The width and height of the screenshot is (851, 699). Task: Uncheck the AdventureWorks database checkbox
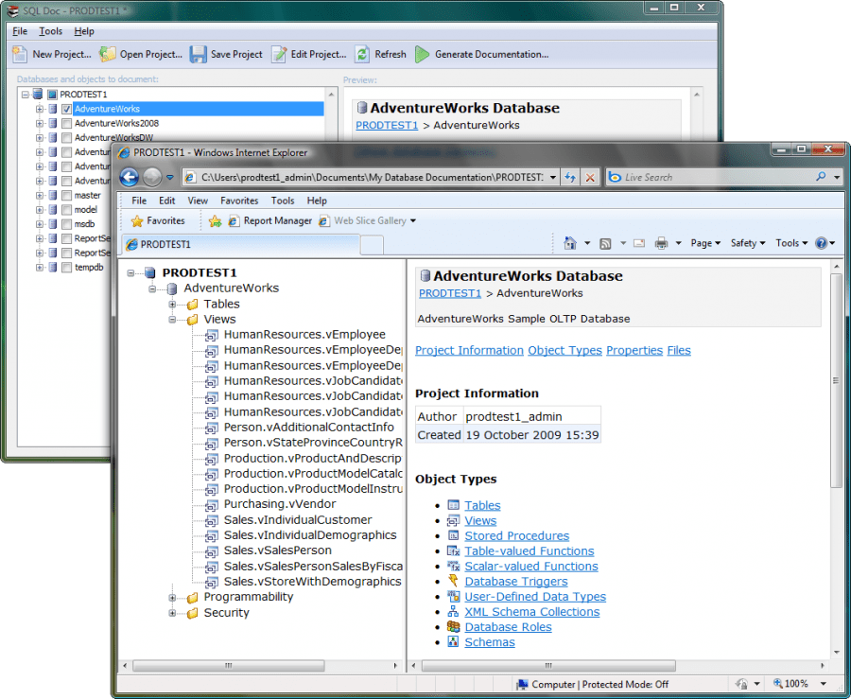pyautogui.click(x=67, y=109)
